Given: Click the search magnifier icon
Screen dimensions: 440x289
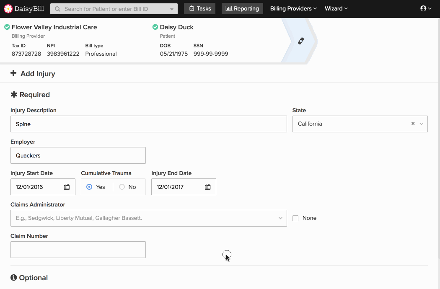Looking at the screenshot, I should (57, 9).
